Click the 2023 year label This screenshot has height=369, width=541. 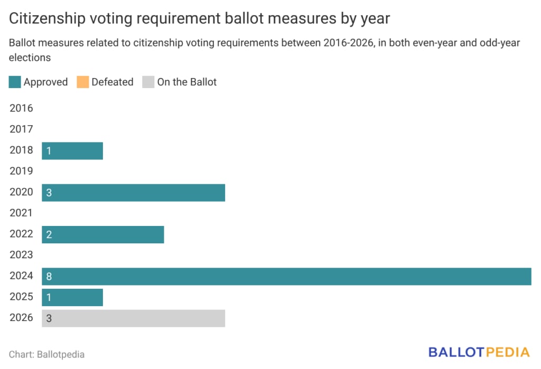tap(21, 255)
